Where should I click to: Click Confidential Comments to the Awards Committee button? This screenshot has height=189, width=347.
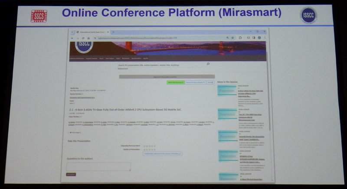click(x=162, y=153)
